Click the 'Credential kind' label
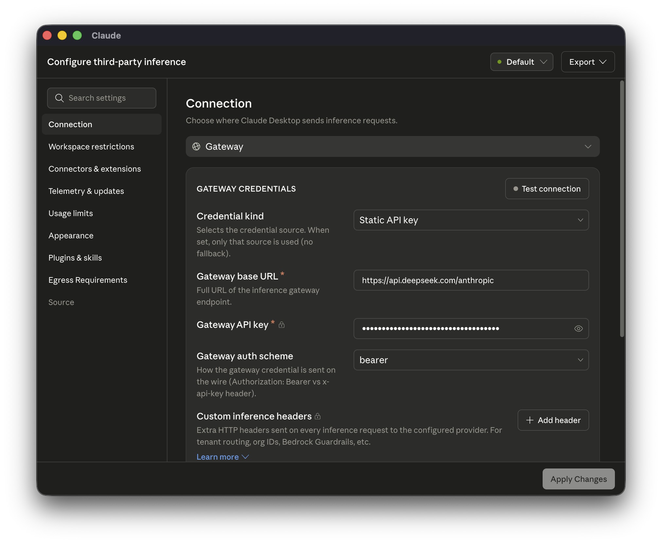The image size is (662, 544). 230,216
